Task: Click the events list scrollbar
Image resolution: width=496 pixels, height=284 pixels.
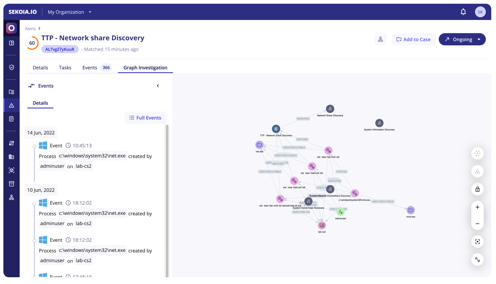Action: (x=167, y=200)
